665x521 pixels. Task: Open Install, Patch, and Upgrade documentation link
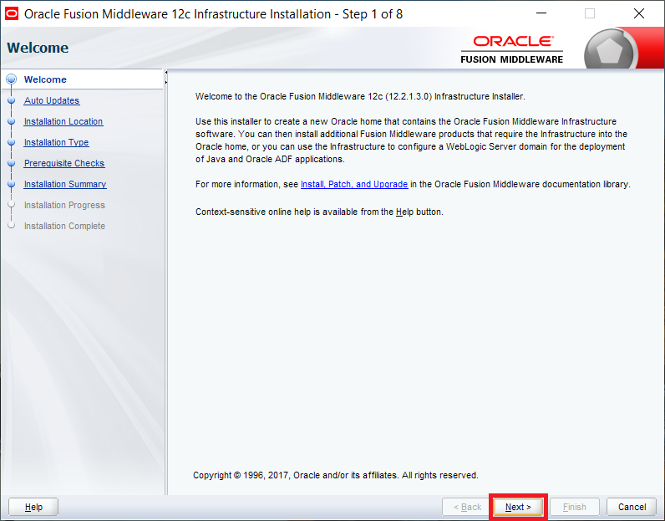pos(354,184)
